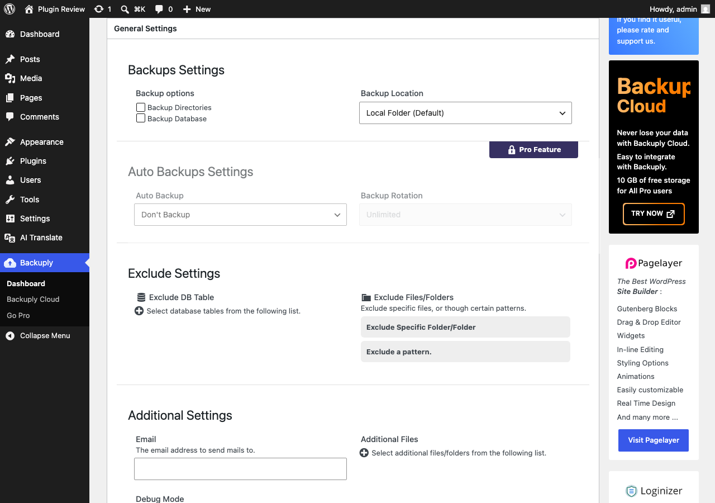
Task: Click the Pro Feature button
Action: [533, 150]
